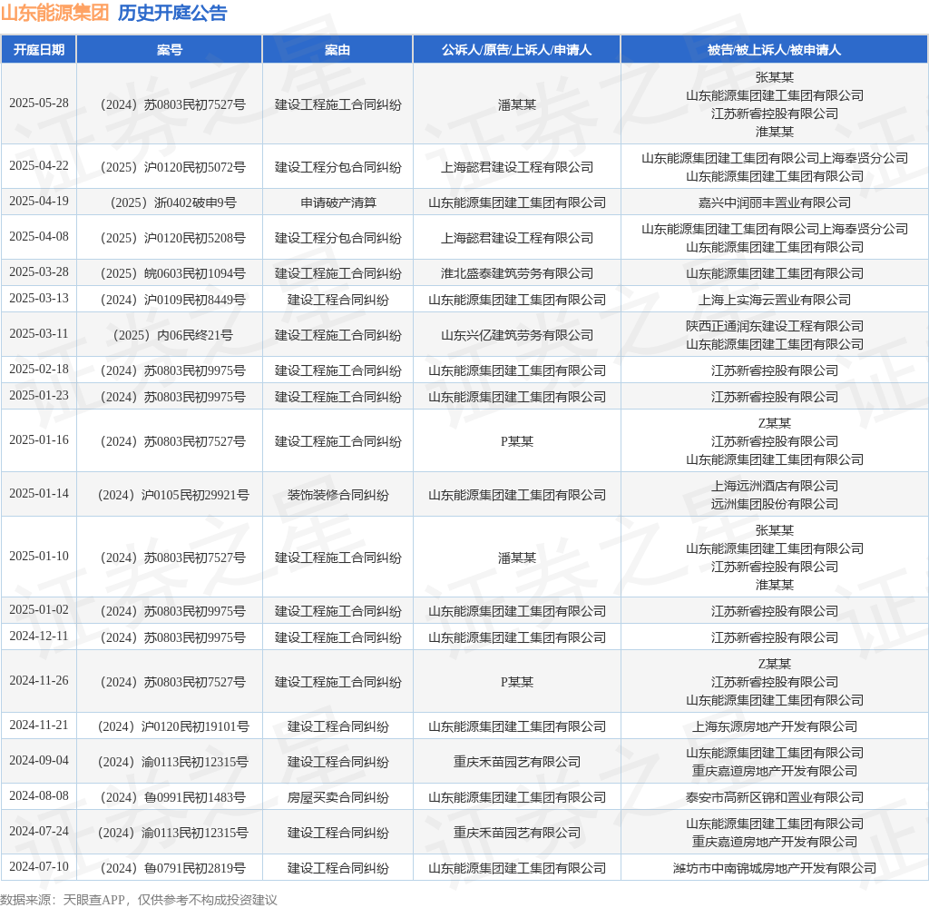
Task: Click the 申请破产清算 cause cell
Action: (337, 202)
